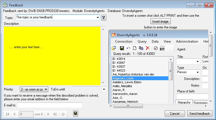The width and height of the screenshot is (216, 120).
Task: Click the red X delete icon
Action: [x=148, y=48]
